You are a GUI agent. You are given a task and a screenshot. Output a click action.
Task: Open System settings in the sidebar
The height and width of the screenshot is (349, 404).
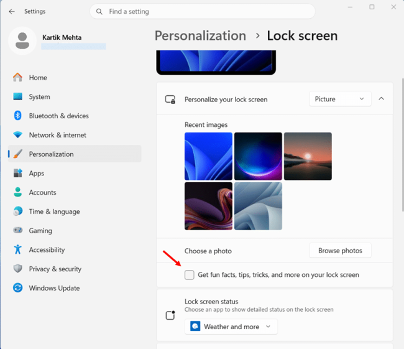pyautogui.click(x=75, y=96)
